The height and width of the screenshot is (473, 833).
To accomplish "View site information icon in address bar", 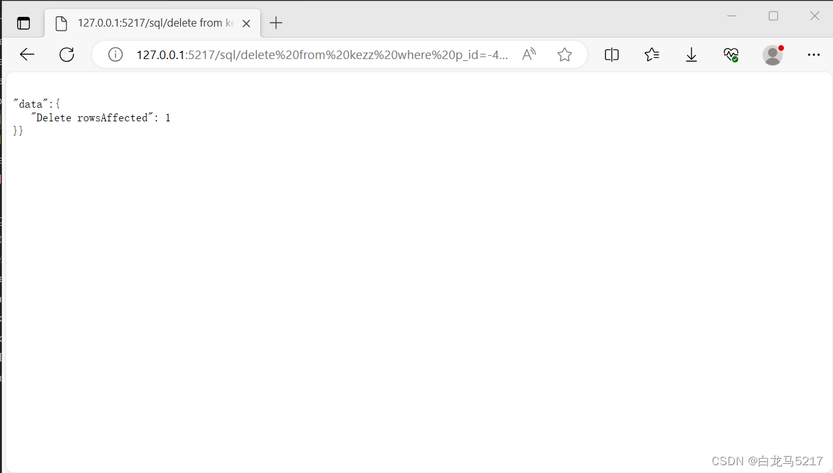I will tap(115, 55).
